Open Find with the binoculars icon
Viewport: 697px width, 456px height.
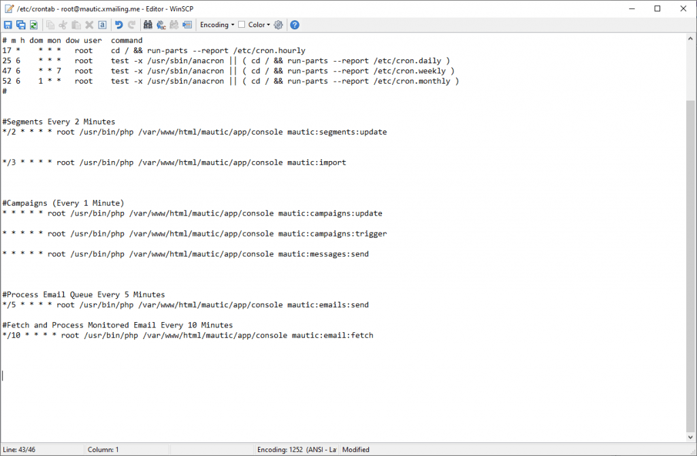[148, 25]
